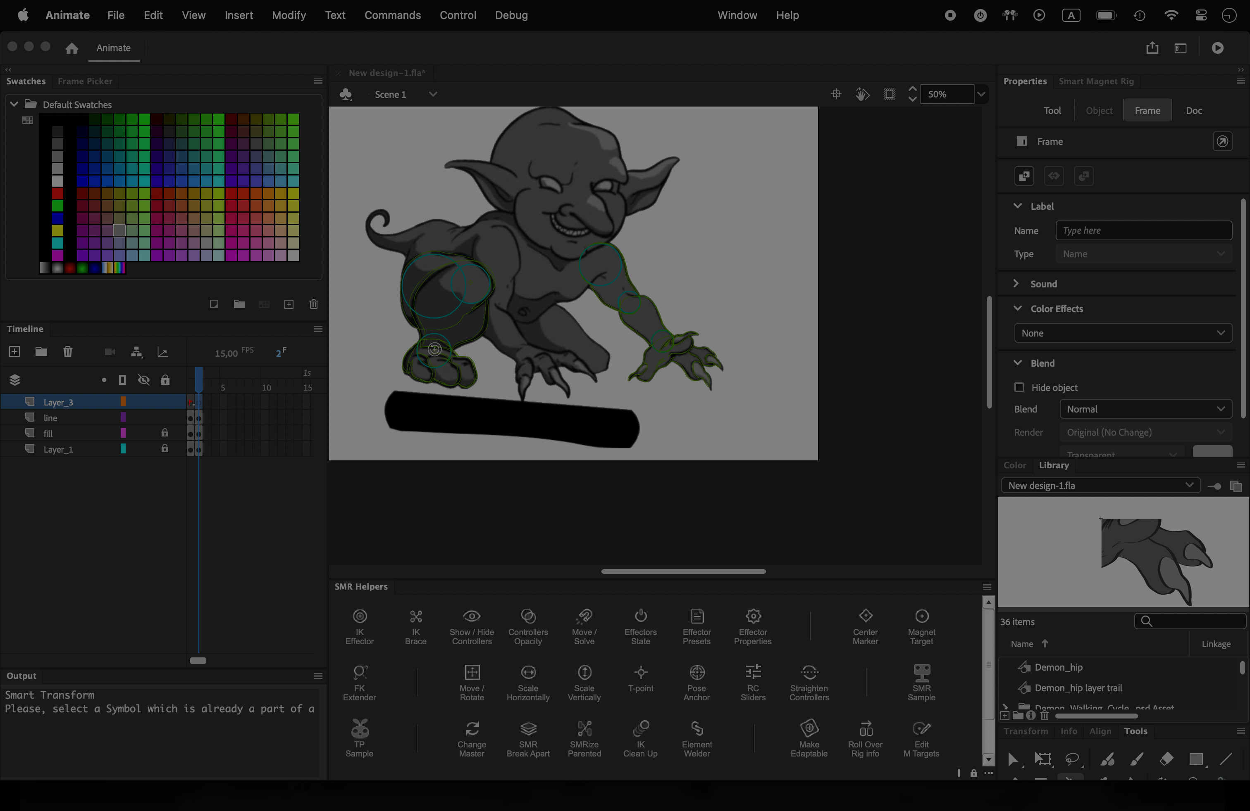Toggle lock all layers icon
This screenshot has height=811, width=1250.
coord(165,380)
